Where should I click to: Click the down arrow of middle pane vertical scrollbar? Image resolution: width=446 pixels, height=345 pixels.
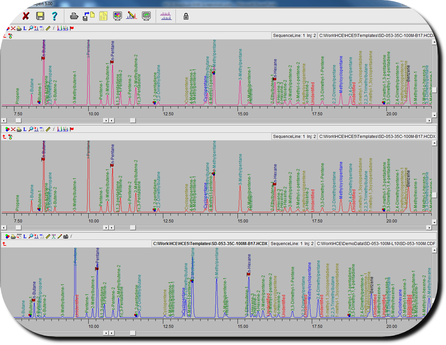pos(434,222)
